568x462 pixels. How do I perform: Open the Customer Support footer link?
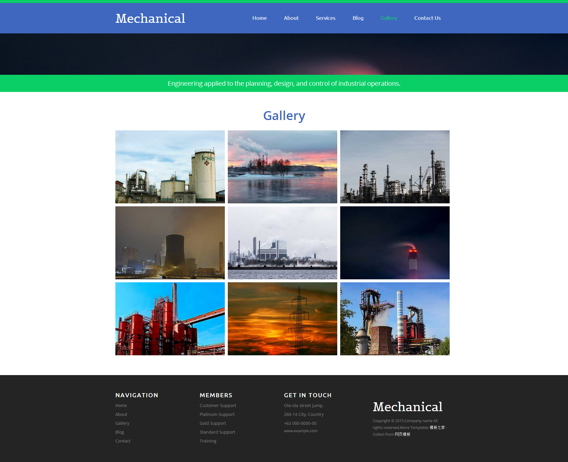pyautogui.click(x=218, y=406)
